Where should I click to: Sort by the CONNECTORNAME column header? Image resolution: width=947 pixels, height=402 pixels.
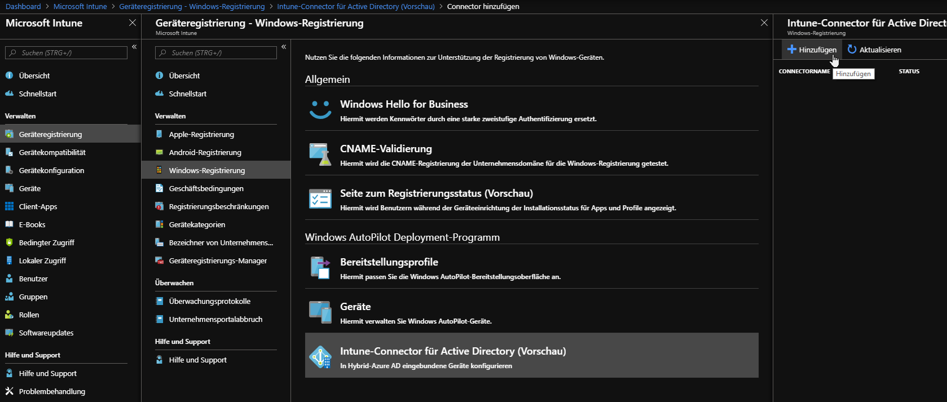(804, 72)
